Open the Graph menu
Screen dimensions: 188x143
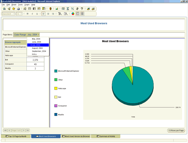[27, 5]
